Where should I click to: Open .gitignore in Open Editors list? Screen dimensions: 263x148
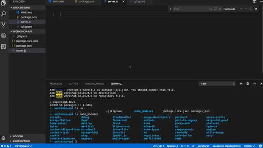26,27
